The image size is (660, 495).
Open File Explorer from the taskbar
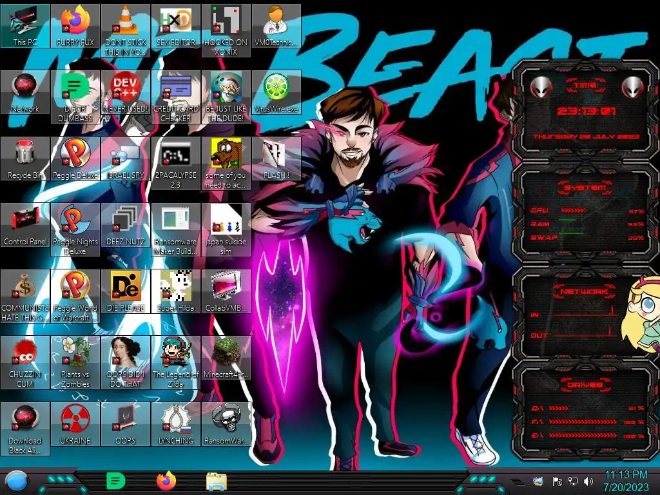(217, 481)
